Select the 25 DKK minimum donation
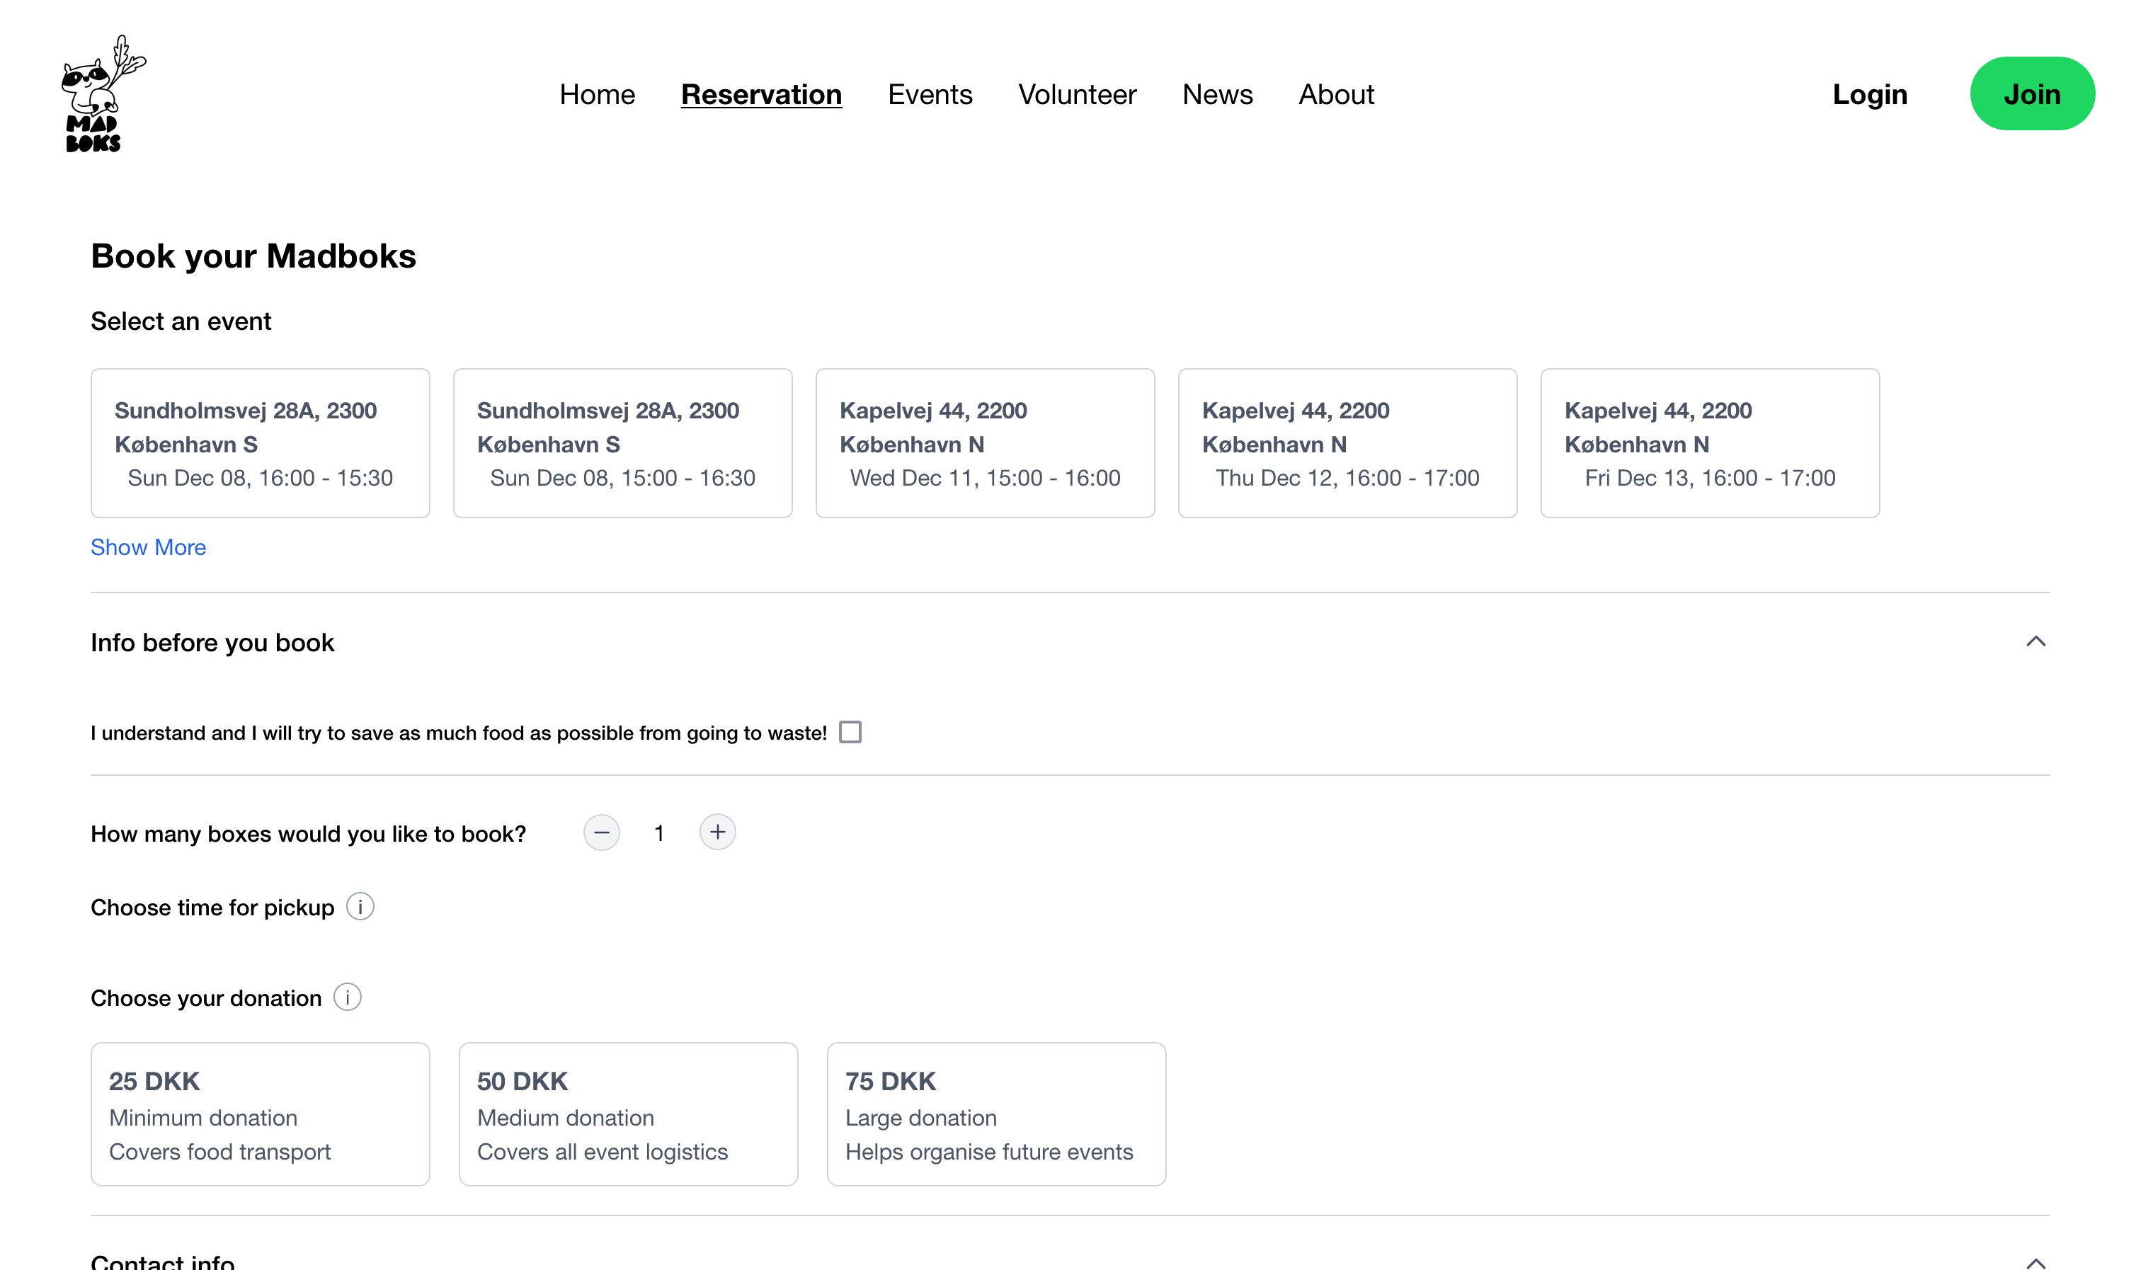 [x=260, y=1114]
